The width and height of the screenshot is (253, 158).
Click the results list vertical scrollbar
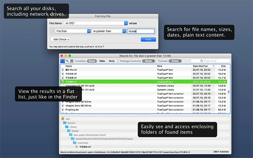click(229, 92)
